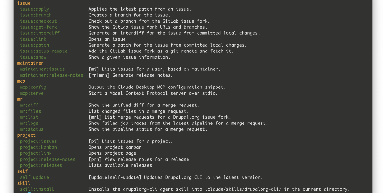Select the maintainer:release-notes command text
The height and width of the screenshot is (193, 386).
click(x=51, y=75)
